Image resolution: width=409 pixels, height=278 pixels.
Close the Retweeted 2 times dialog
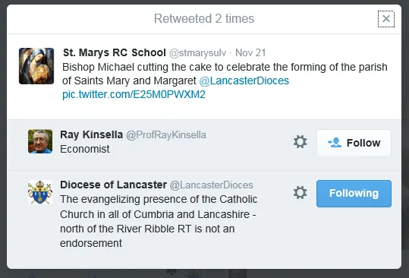coord(386,19)
